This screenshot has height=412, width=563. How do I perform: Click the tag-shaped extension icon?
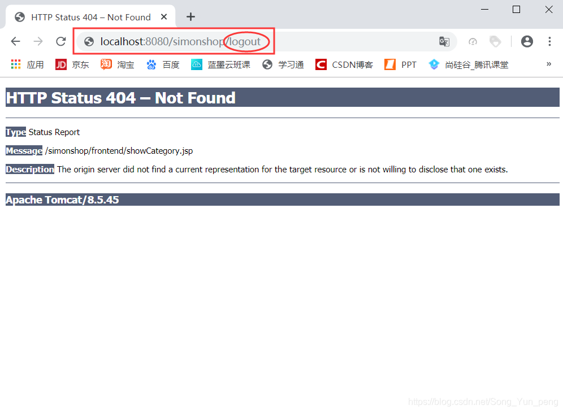(x=495, y=42)
